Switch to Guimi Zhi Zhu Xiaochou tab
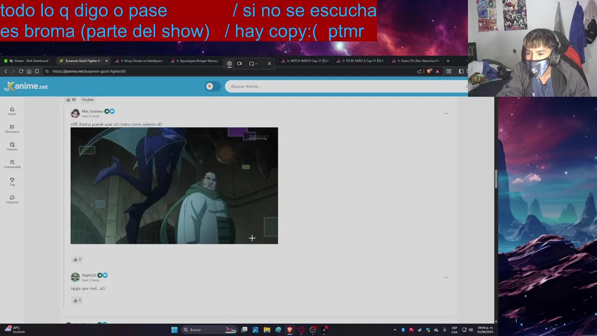The height and width of the screenshot is (336, 597). pos(417,61)
